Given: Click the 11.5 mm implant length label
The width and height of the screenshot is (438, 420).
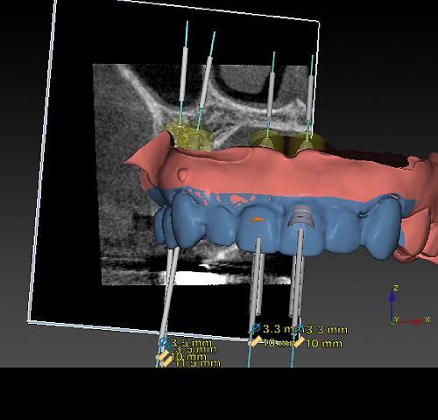Looking at the screenshot, I should 198,363.
